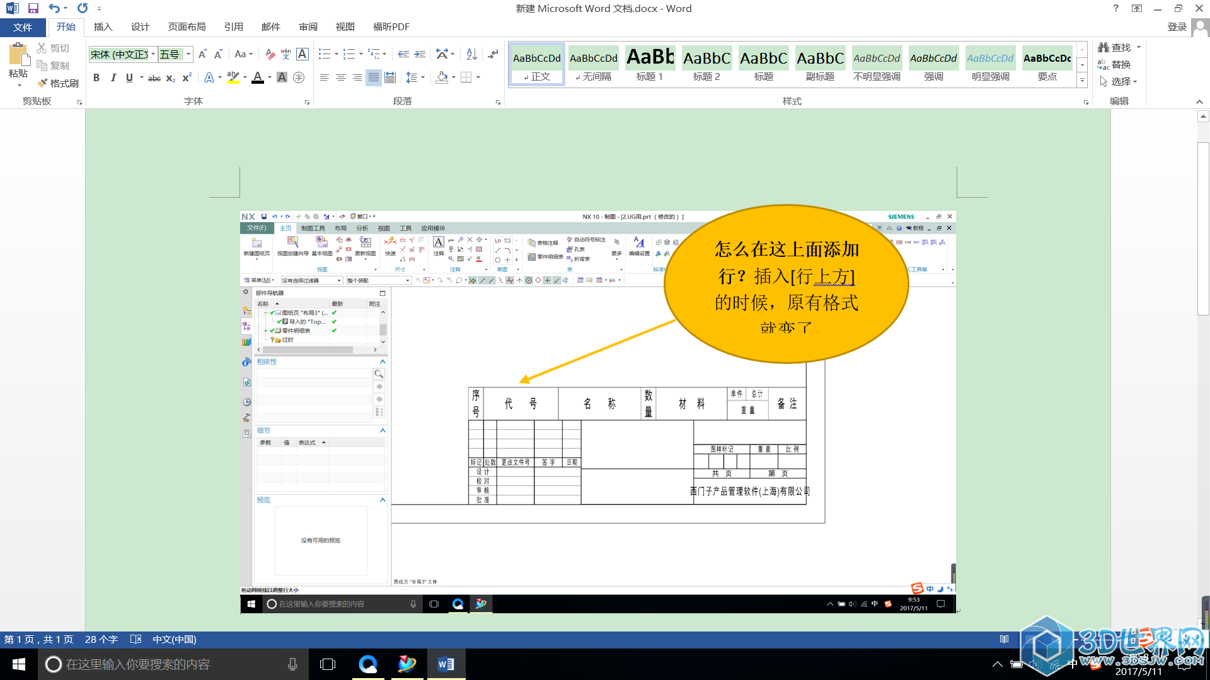Insert an enclosed character with circled-character icon

tap(299, 77)
